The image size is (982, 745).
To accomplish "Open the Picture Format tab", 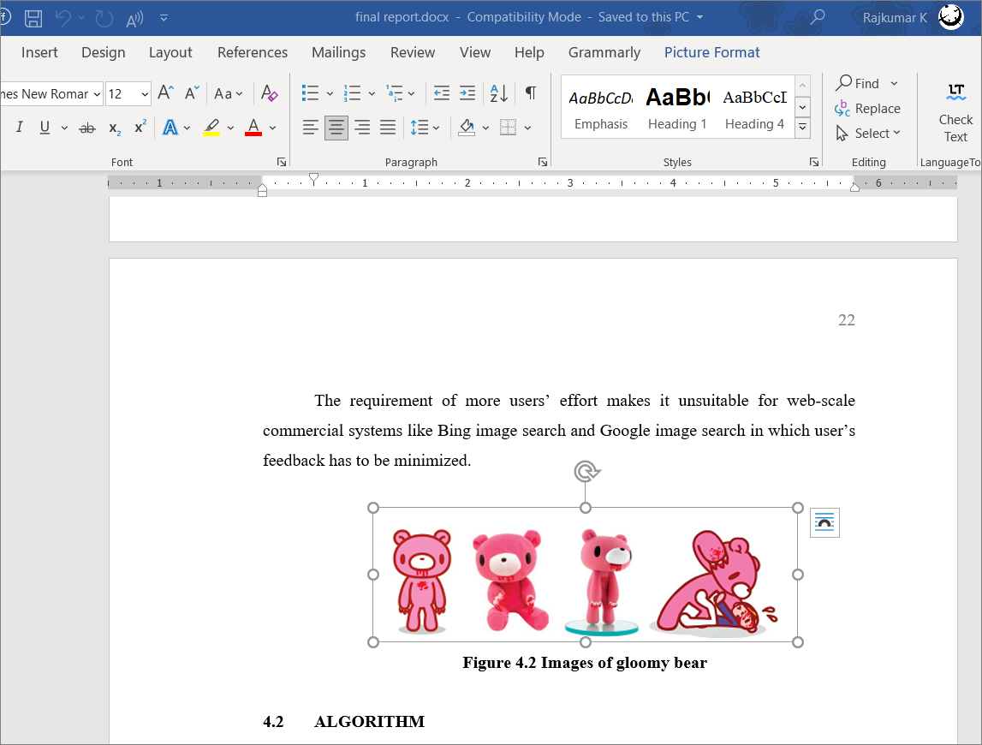I will coord(711,52).
